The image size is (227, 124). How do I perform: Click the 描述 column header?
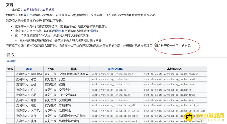pos(74,69)
